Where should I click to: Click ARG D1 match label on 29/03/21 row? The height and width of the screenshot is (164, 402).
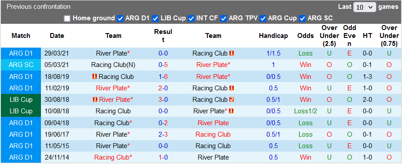[x=21, y=53]
